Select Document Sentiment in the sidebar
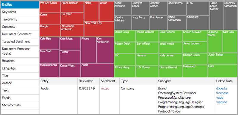Screen dimensions: 238x115 coord(20,34)
